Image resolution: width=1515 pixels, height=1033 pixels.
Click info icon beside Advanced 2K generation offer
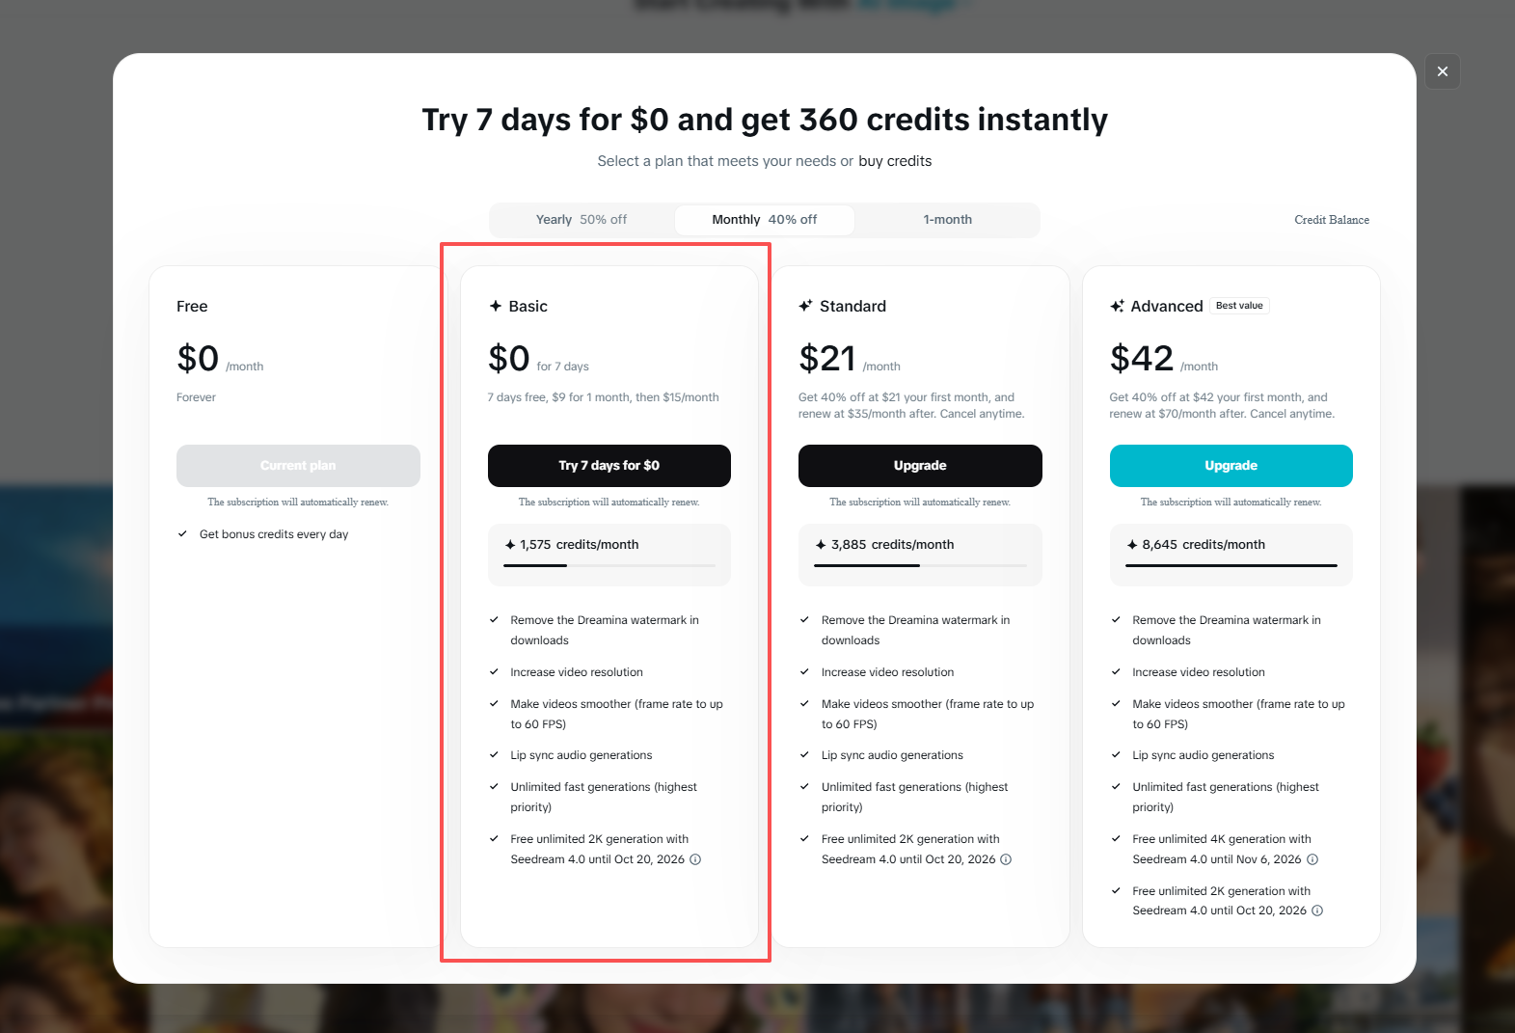1317,911
